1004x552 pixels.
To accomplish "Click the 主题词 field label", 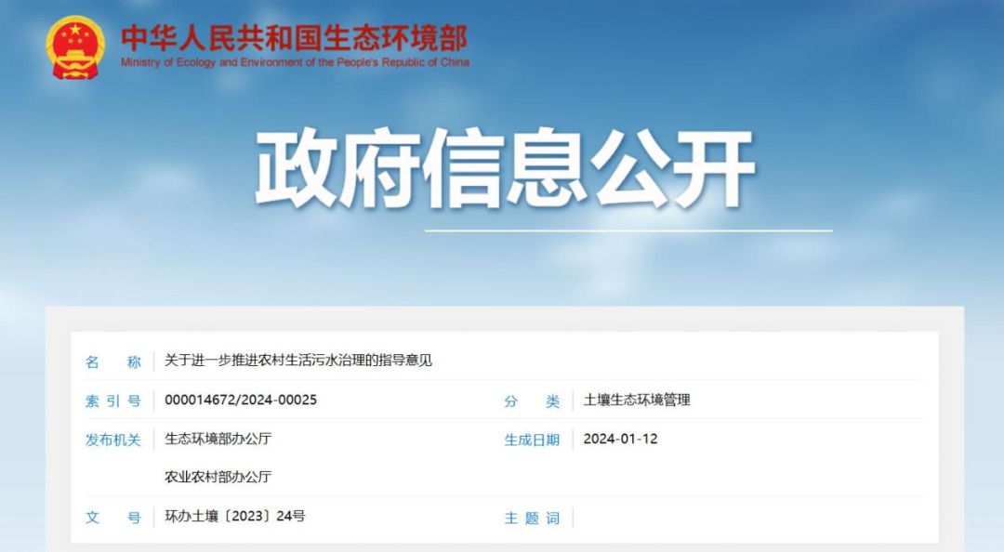I will pyautogui.click(x=532, y=518).
